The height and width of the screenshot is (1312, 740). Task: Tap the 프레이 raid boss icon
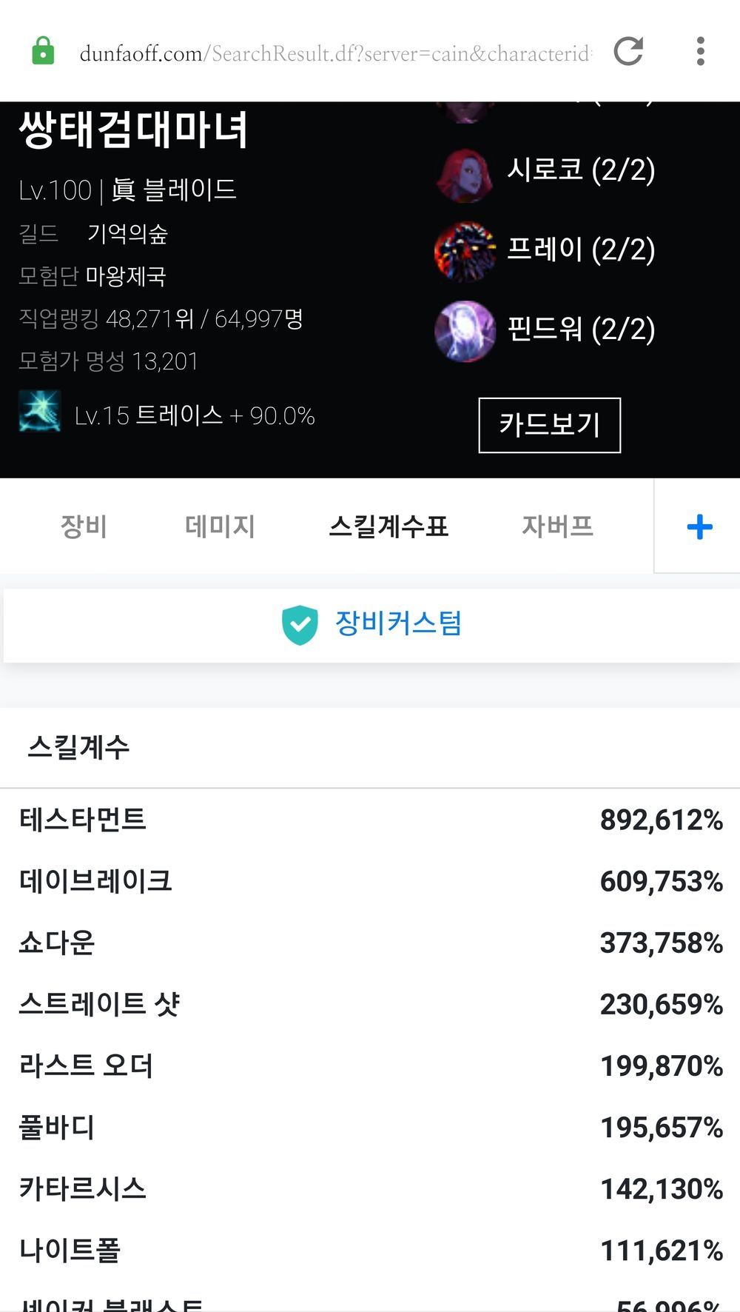point(465,252)
